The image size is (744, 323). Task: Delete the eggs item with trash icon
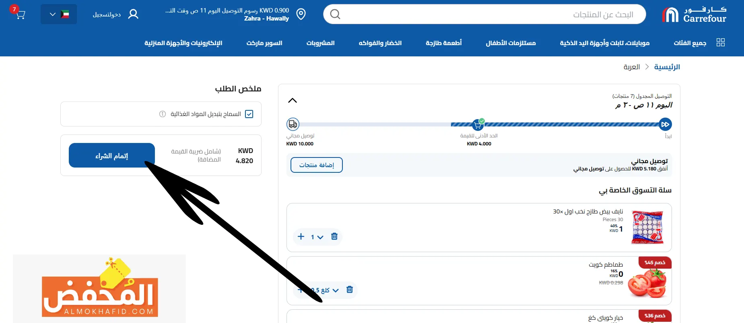[x=334, y=236]
